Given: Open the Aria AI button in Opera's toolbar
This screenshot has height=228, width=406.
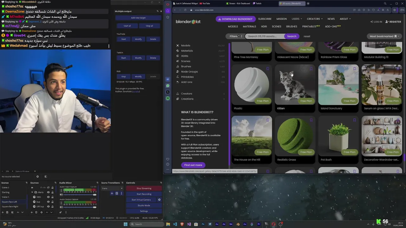Looking at the screenshot, I should (402, 10).
